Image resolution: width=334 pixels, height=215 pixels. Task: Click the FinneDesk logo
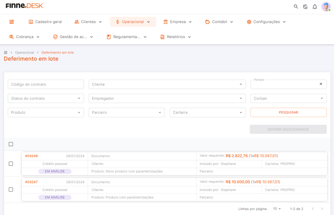point(24,6)
